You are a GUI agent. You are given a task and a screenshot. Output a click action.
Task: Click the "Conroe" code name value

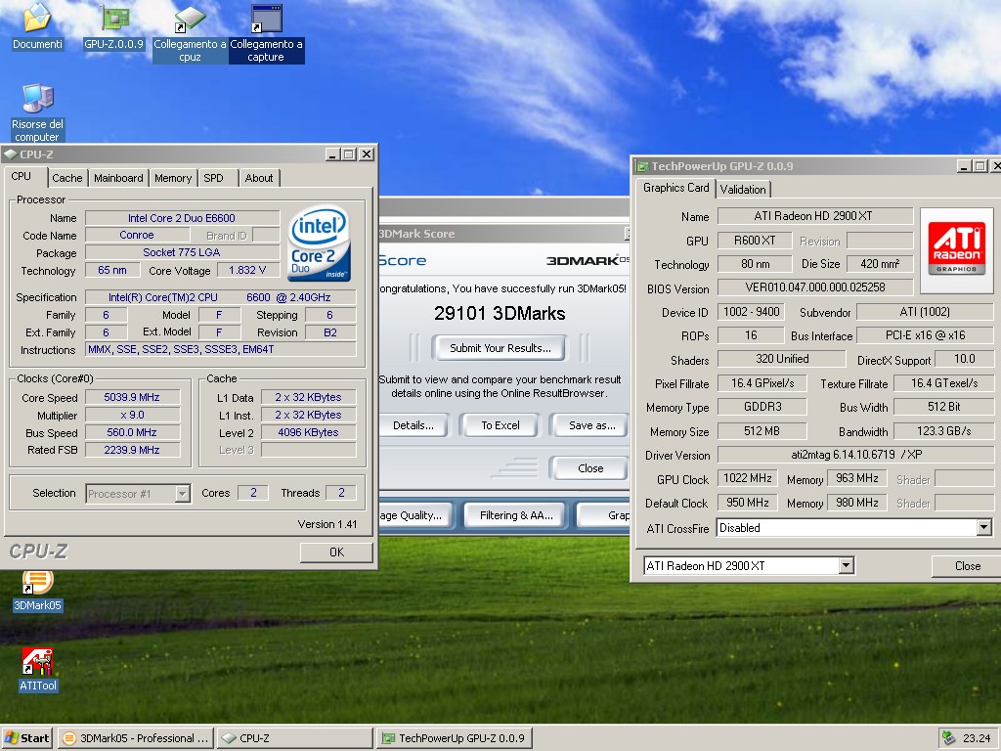click(x=137, y=235)
